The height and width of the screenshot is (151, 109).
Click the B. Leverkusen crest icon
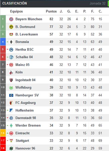[11, 34]
